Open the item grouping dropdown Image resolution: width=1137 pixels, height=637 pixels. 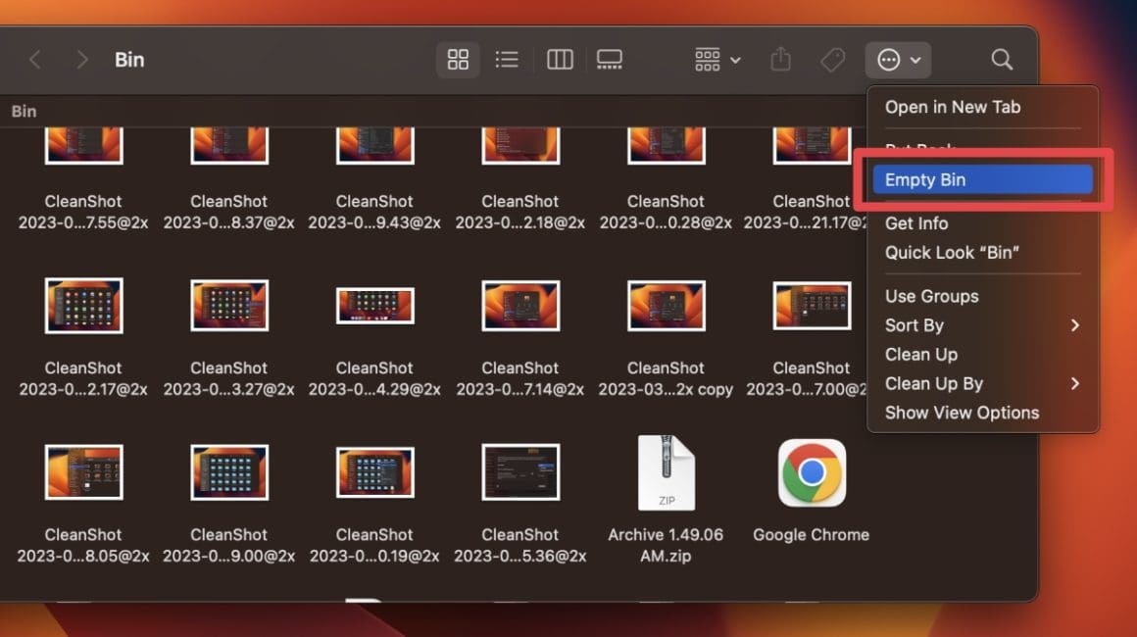tap(715, 59)
